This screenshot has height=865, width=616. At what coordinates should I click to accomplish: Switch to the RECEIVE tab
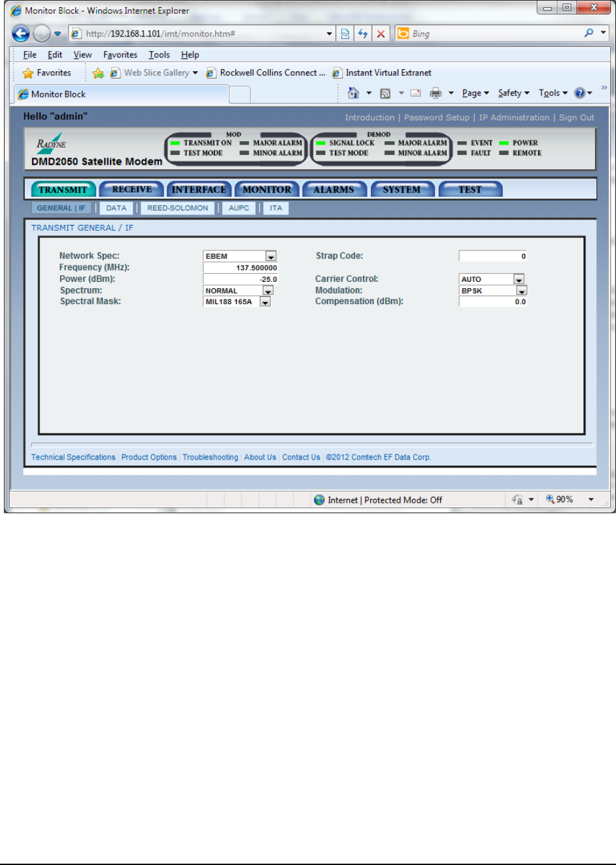click(x=131, y=190)
